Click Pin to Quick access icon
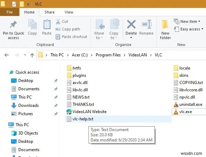 13,25
